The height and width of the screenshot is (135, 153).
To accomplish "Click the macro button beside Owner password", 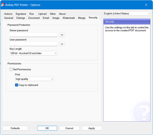I will [62, 35].
